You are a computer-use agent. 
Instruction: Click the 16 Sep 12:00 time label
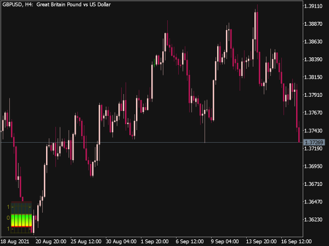click(296, 242)
